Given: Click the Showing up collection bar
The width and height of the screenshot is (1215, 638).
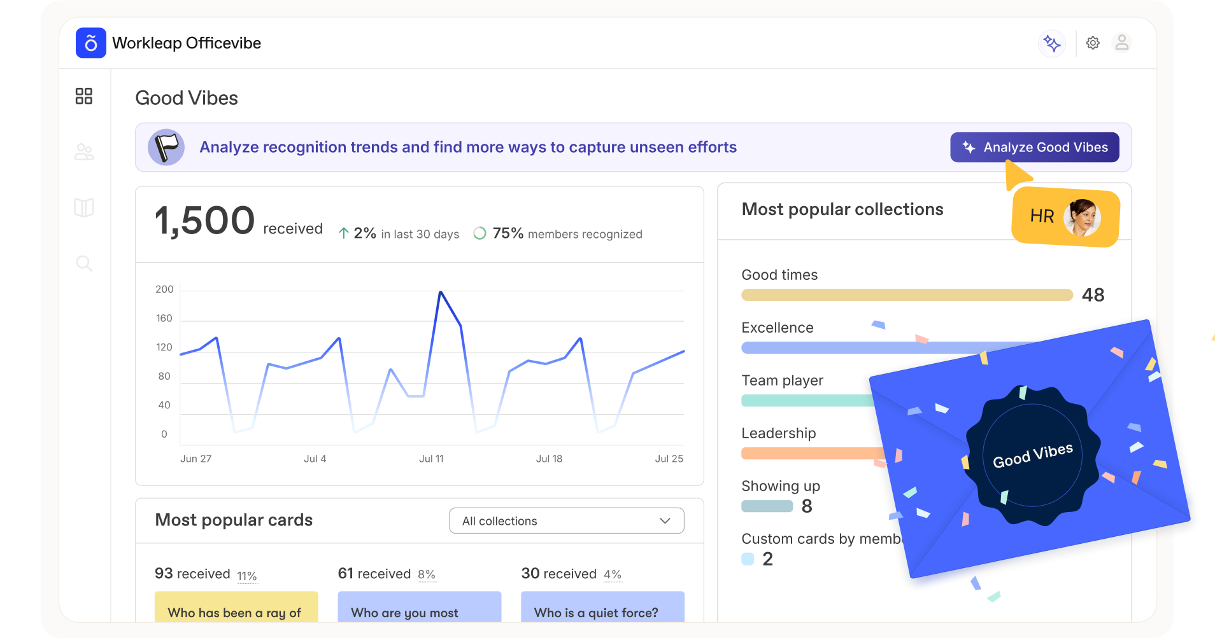Looking at the screenshot, I should [767, 506].
